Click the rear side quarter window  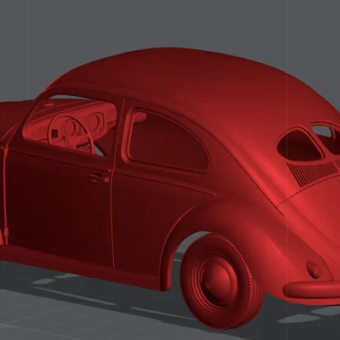(x=169, y=142)
